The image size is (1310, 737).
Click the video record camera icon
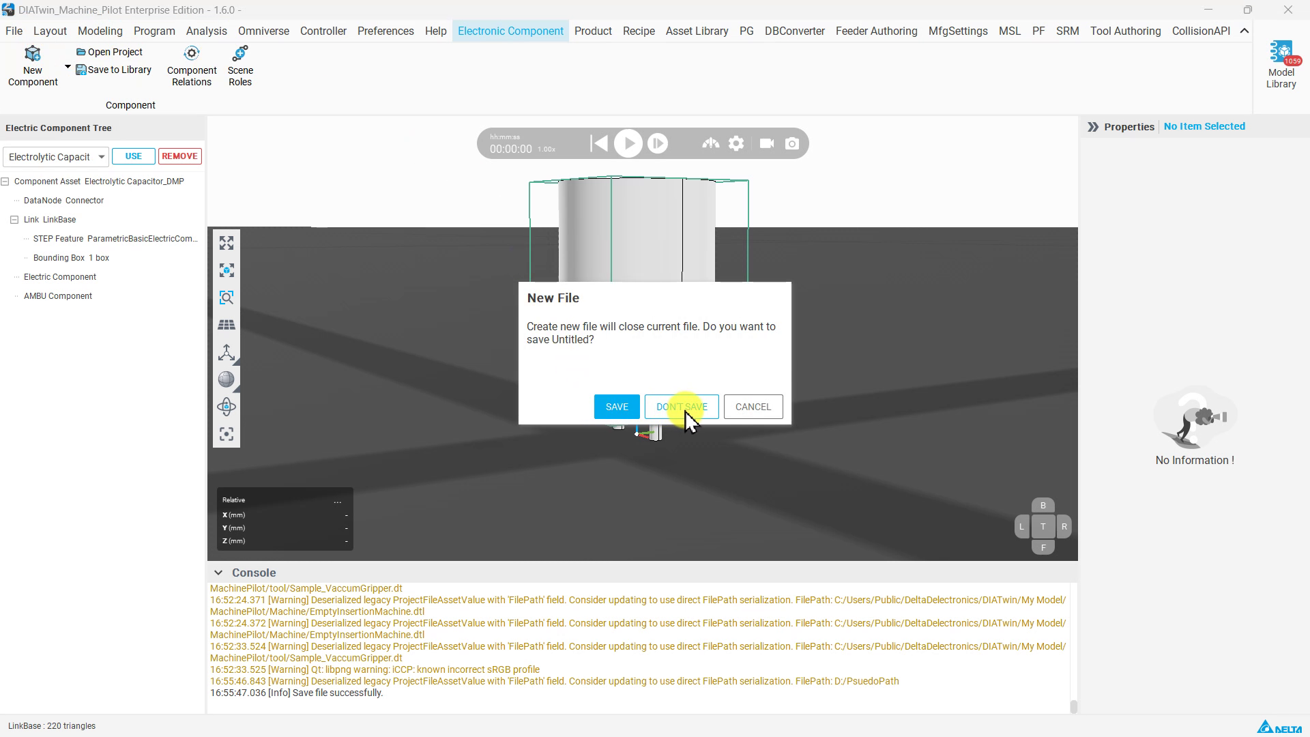[767, 143]
